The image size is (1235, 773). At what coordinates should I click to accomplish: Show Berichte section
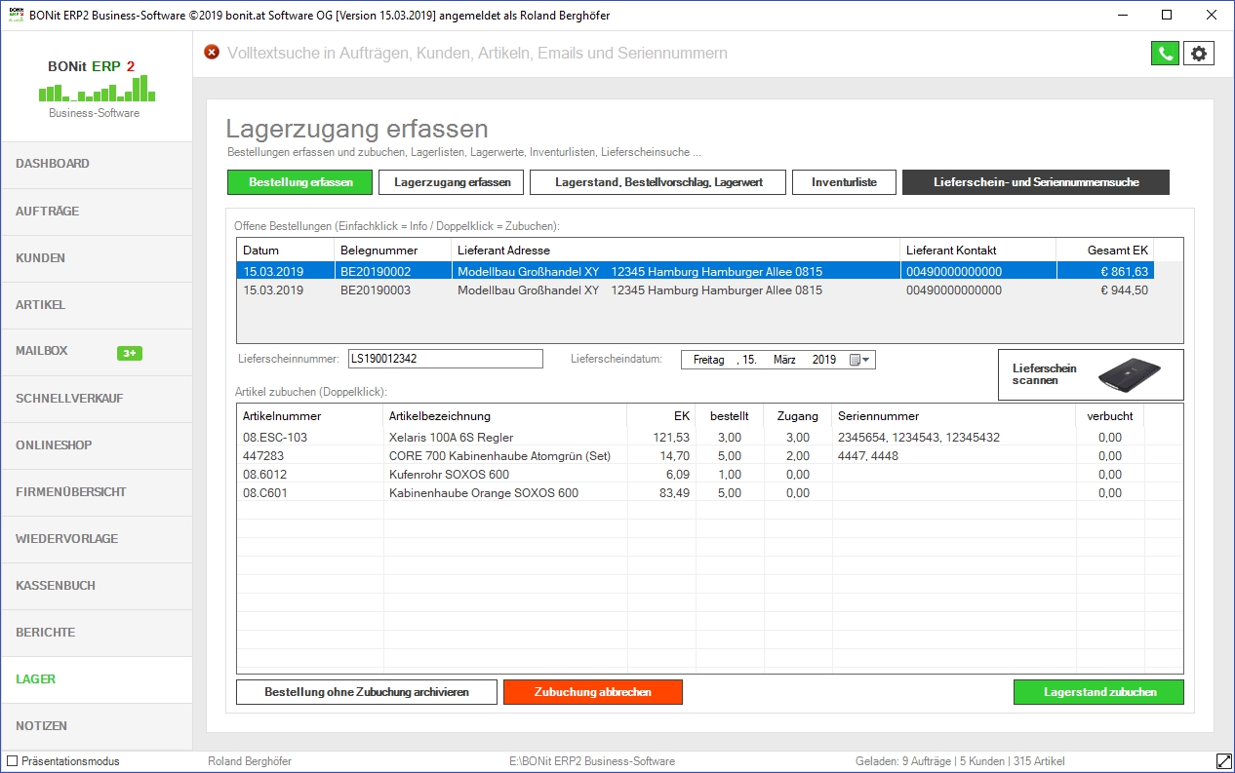coord(97,633)
